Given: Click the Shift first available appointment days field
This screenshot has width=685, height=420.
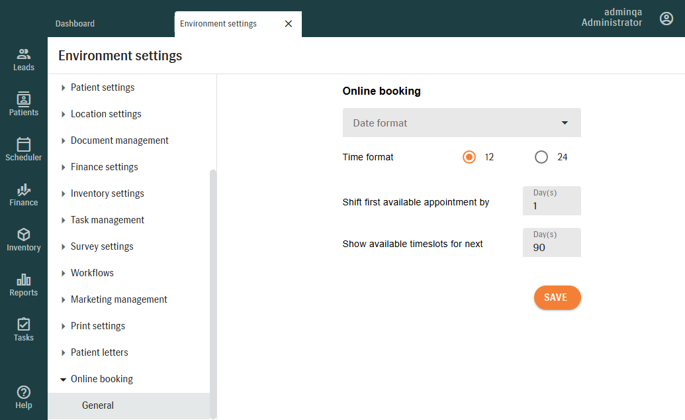Looking at the screenshot, I should (551, 205).
